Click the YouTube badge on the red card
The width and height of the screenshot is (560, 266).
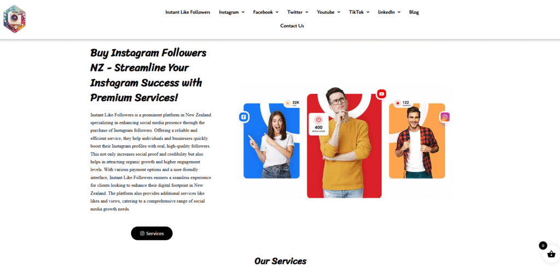[x=381, y=94]
